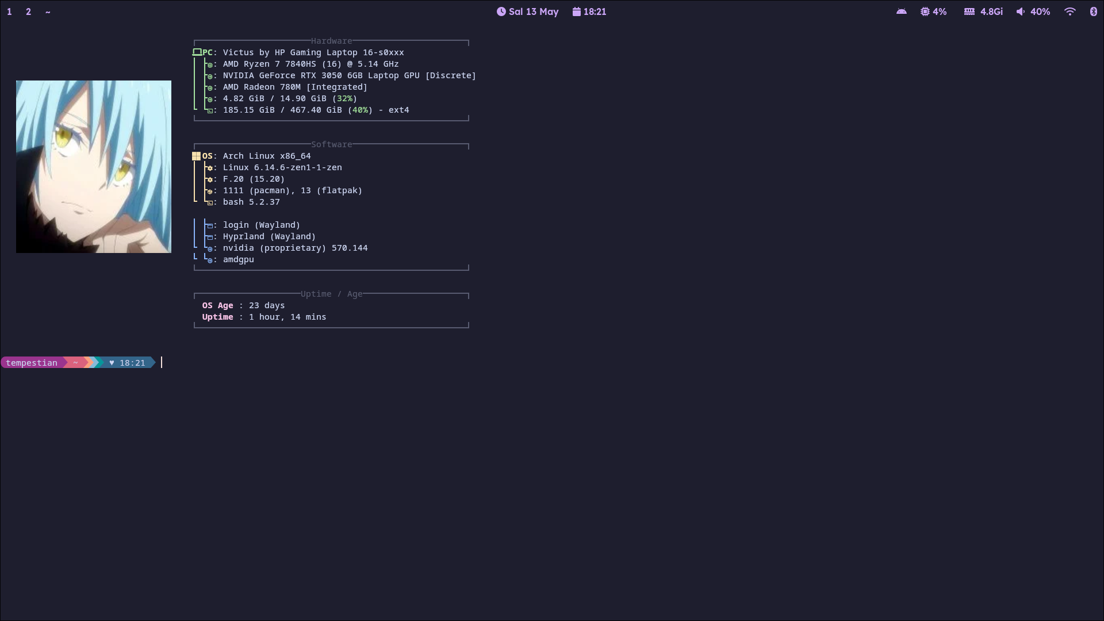Click the calendar icon beside 18:21
The image size is (1104, 621).
pyautogui.click(x=576, y=11)
